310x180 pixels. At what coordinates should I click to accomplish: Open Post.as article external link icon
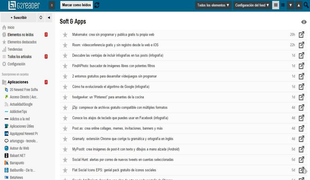click(x=301, y=129)
